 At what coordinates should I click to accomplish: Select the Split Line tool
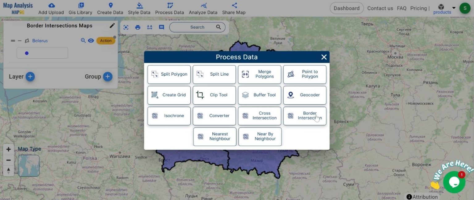tap(214, 74)
